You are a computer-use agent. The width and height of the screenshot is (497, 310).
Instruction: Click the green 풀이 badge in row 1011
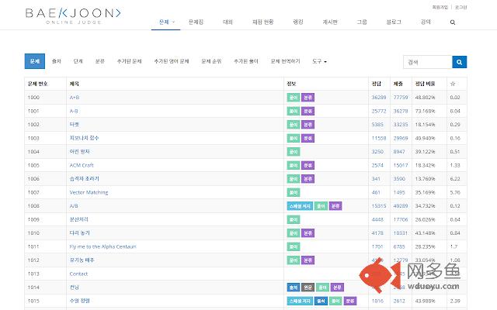coord(294,246)
